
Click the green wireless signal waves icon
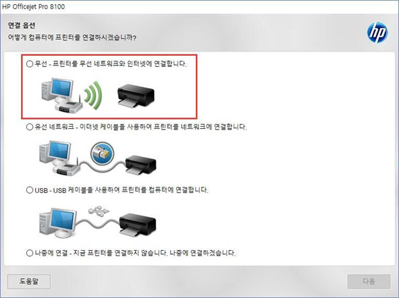pyautogui.click(x=93, y=96)
